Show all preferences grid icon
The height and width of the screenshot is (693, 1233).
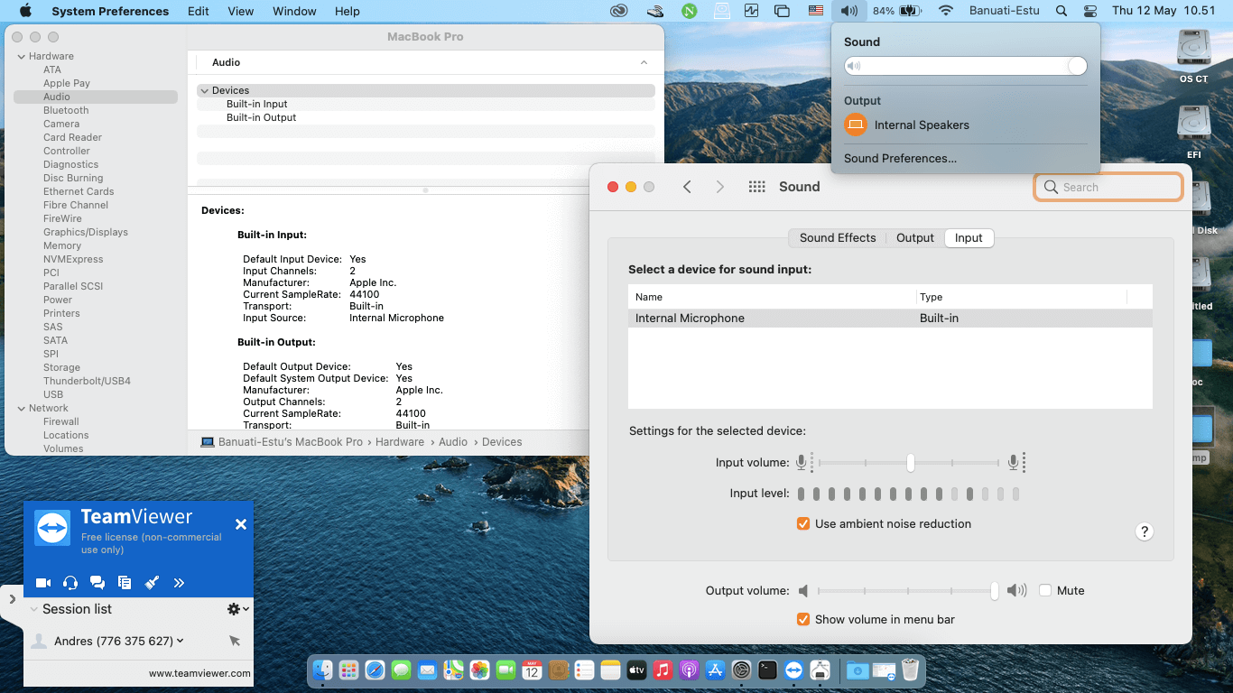click(x=757, y=187)
